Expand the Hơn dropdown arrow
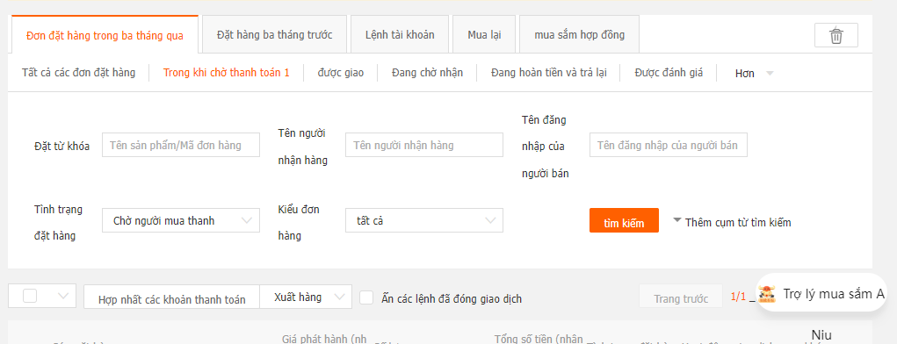Image resolution: width=897 pixels, height=344 pixels. (770, 73)
